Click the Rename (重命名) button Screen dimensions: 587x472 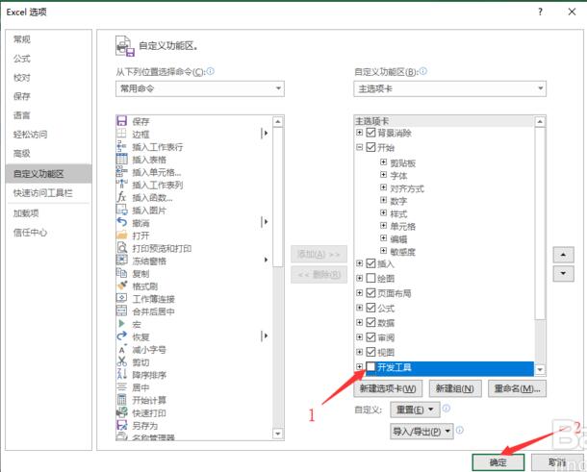click(x=517, y=388)
